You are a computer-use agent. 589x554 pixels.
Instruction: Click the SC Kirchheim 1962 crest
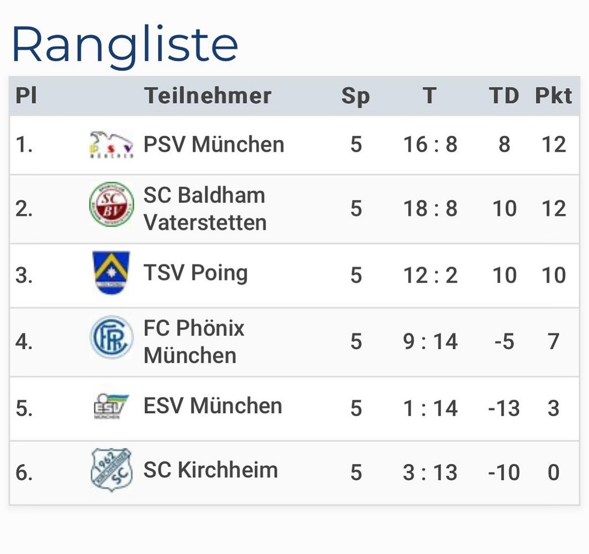[x=111, y=469]
